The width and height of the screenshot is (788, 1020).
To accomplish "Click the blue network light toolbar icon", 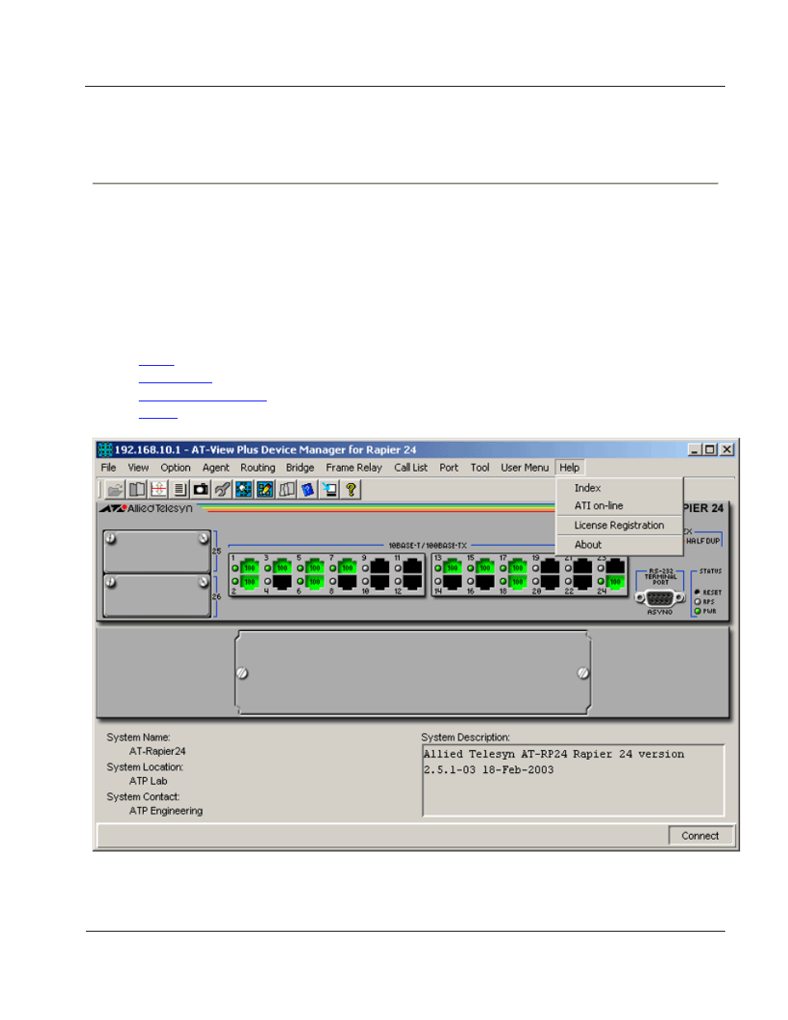I will (x=244, y=490).
